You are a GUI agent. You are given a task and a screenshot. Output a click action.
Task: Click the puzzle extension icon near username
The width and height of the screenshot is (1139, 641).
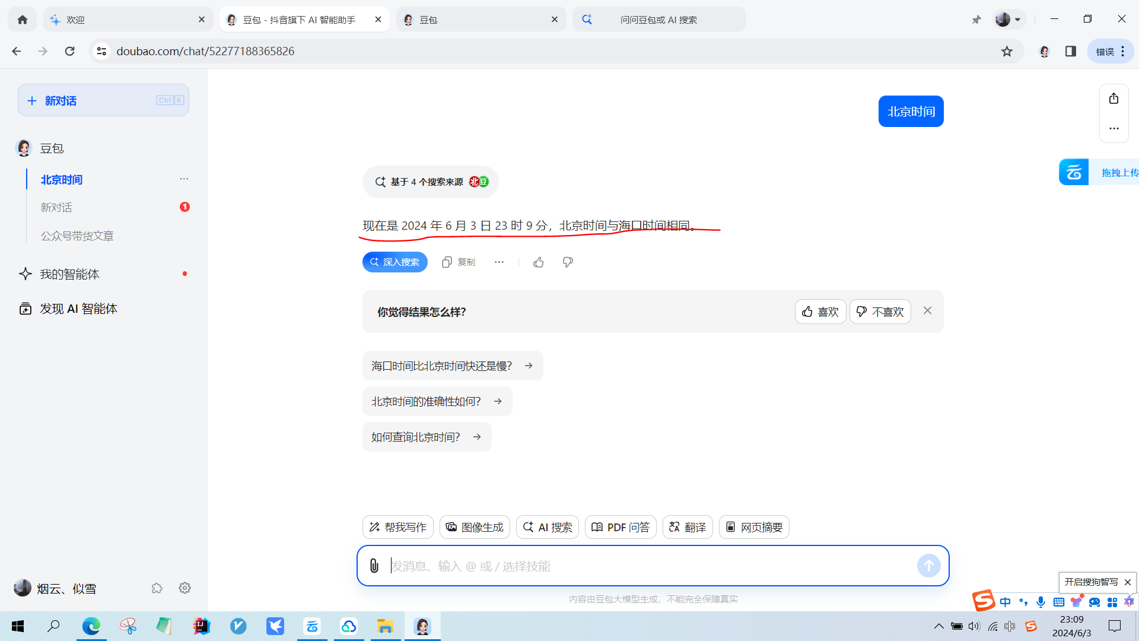click(x=157, y=588)
